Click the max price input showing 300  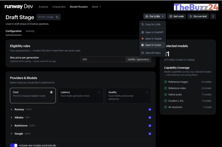coord(103,59)
